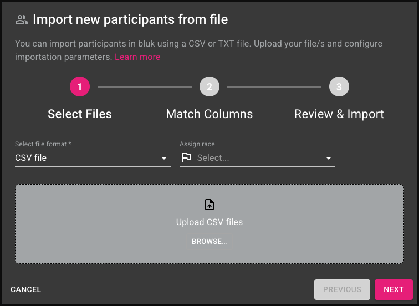Cancel the import dialog
Viewport: 419px width, 306px height.
point(26,289)
